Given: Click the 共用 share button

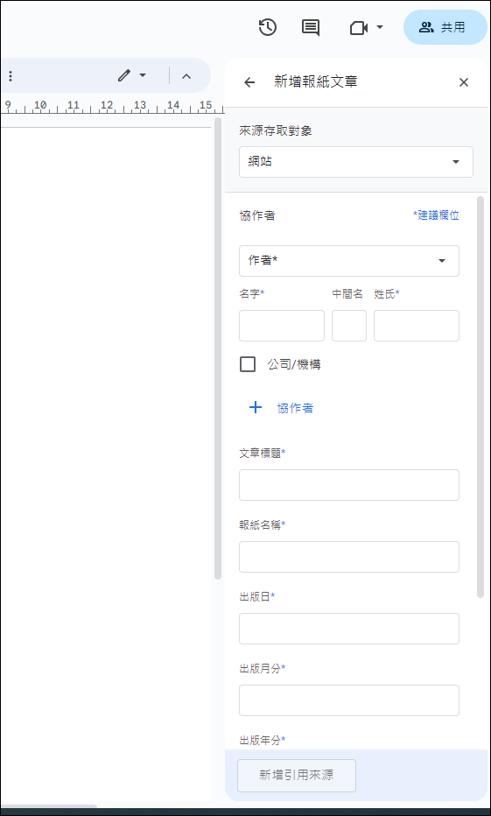Looking at the screenshot, I should [x=445, y=27].
